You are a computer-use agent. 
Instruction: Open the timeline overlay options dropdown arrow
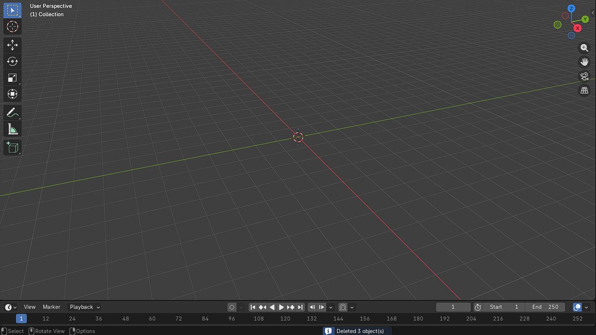587,307
